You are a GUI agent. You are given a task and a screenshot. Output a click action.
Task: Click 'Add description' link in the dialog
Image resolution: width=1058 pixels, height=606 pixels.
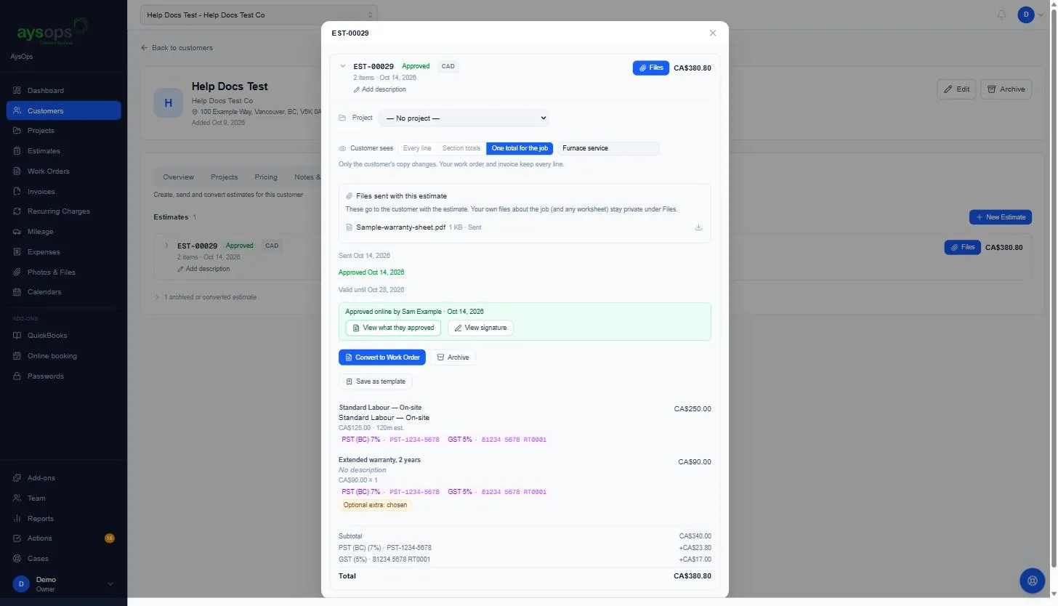[x=380, y=89]
